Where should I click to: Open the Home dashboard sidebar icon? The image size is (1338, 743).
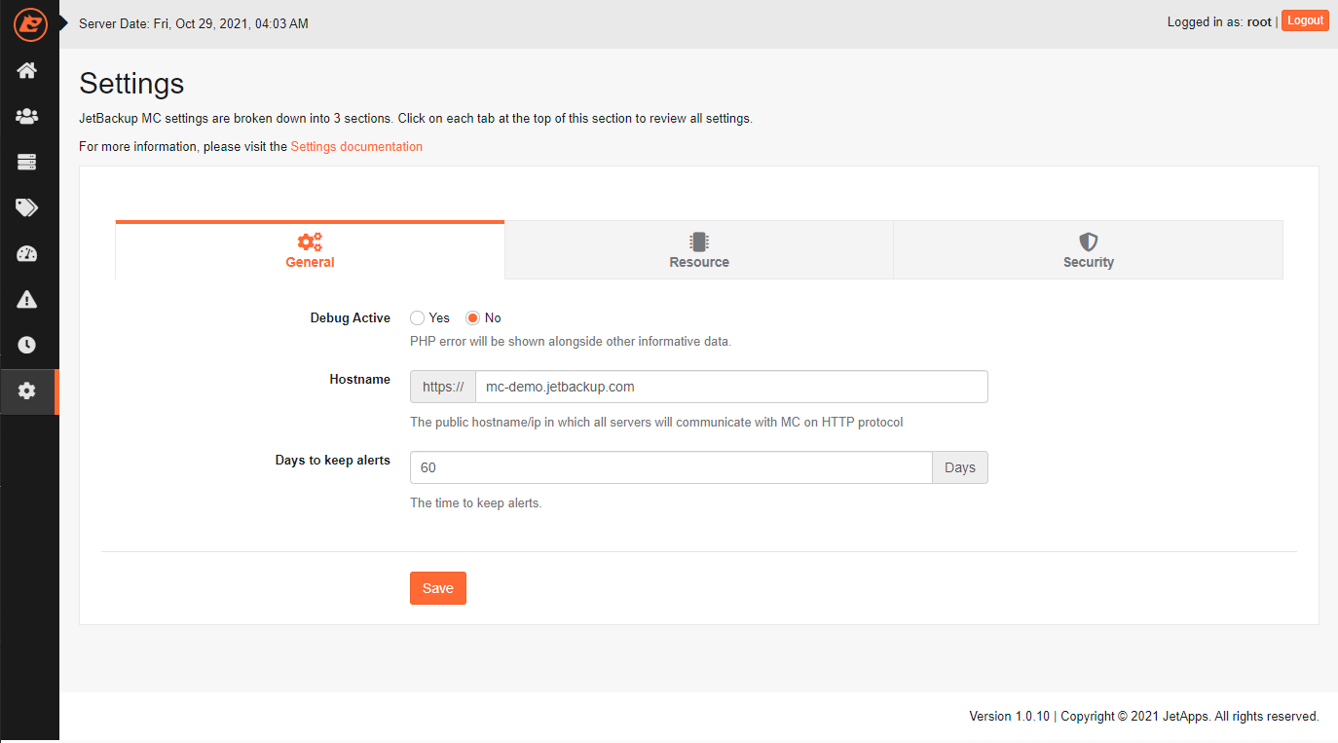pyautogui.click(x=27, y=70)
